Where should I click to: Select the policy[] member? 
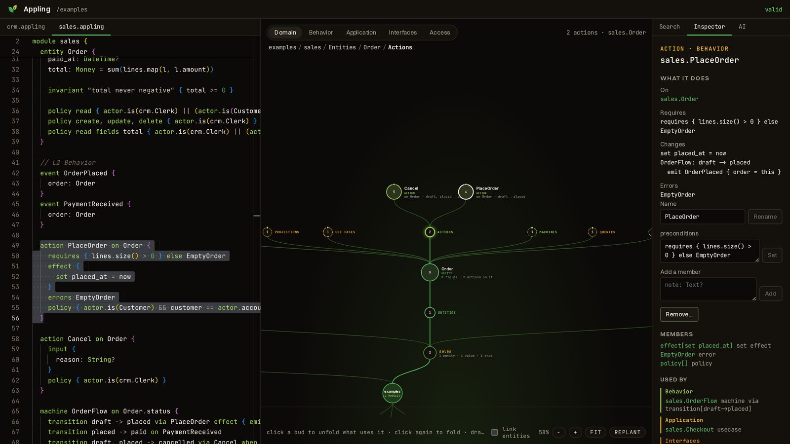(x=674, y=364)
